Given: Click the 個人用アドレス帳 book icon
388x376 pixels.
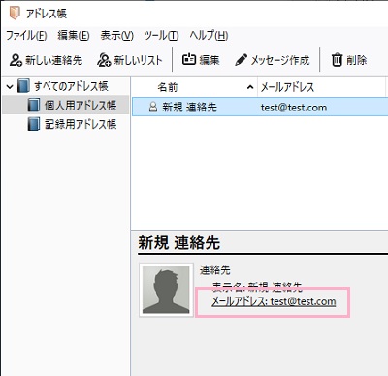Looking at the screenshot, I should [x=34, y=106].
